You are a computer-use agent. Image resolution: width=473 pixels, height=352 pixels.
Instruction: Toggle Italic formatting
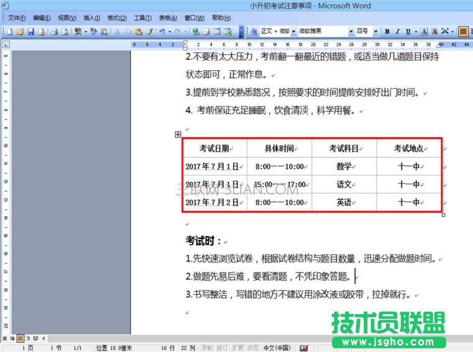click(x=398, y=31)
